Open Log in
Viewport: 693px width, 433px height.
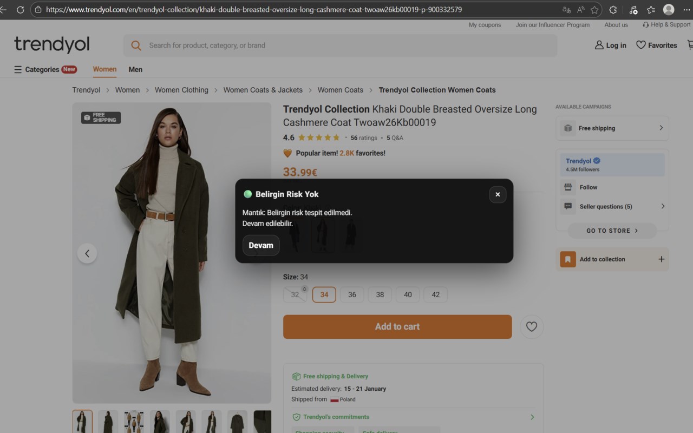[610, 45]
